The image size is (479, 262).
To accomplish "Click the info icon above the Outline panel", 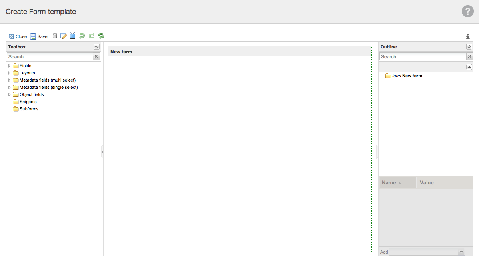I will [467, 36].
